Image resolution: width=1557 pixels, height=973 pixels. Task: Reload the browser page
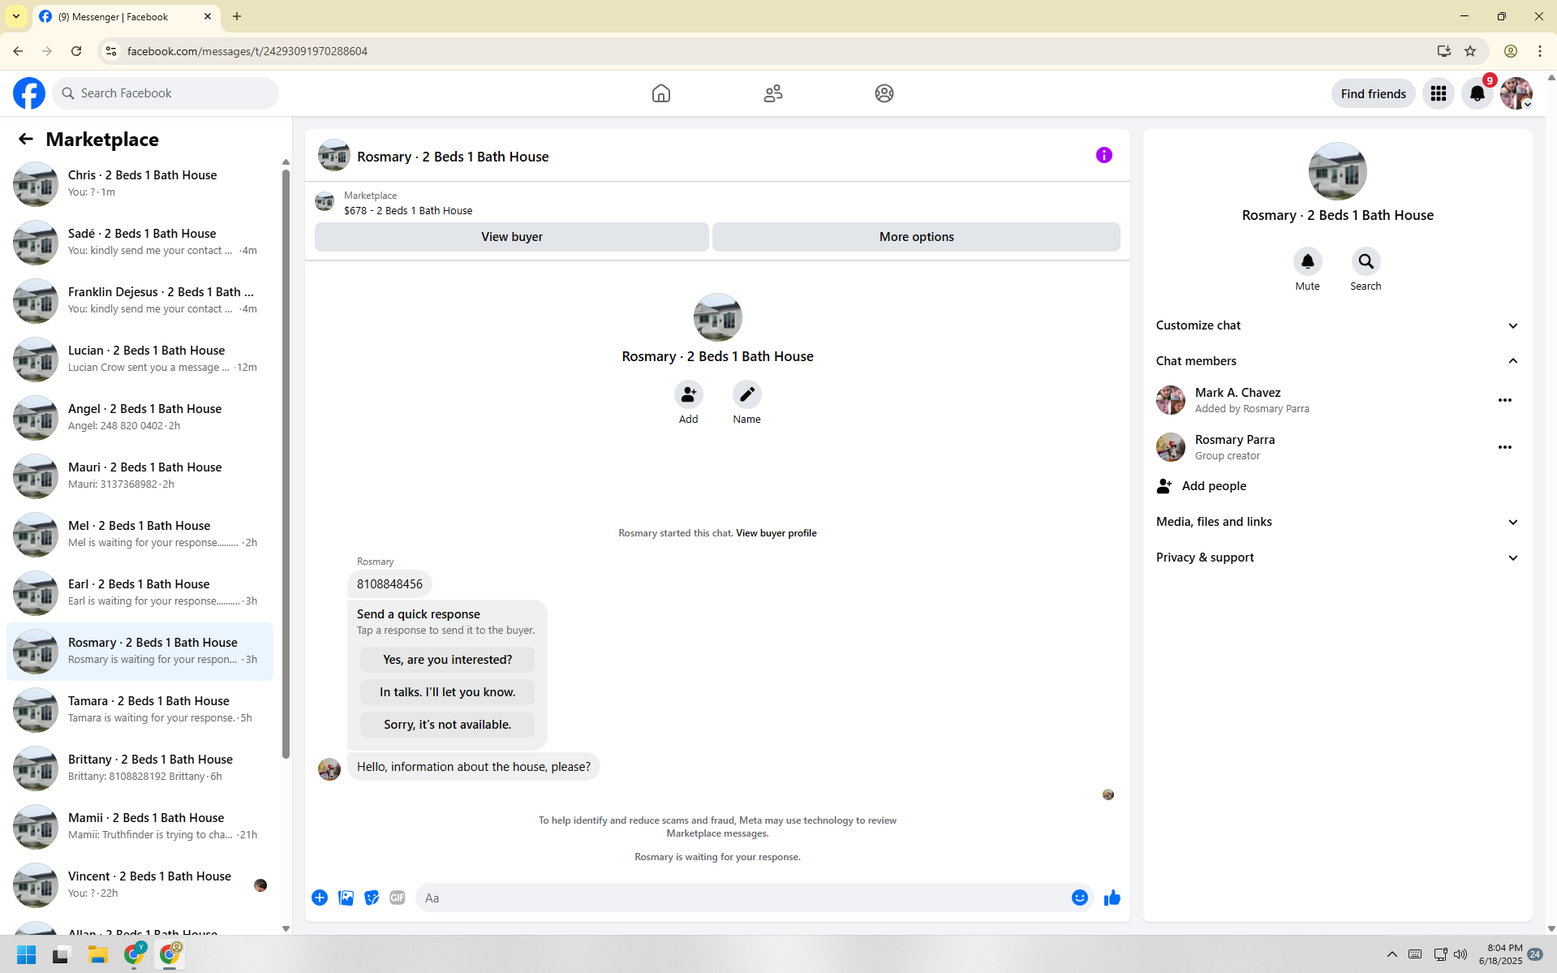(x=76, y=51)
